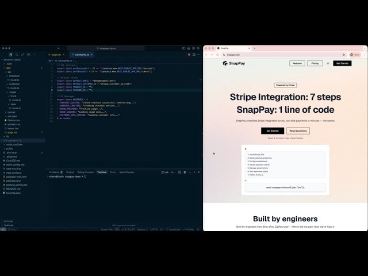Open the Explorer view icon in editor sidebar
Screen dimensions: 368x276
[x=10, y=55]
